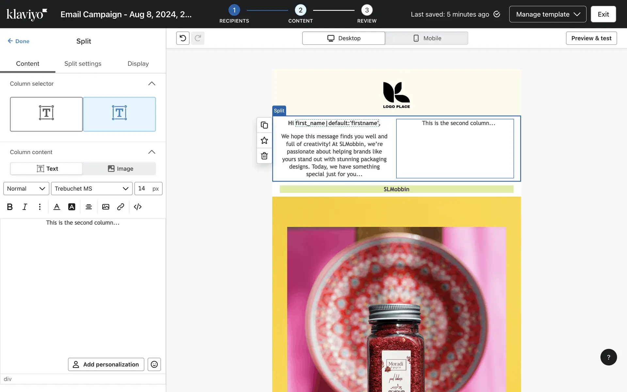This screenshot has width=627, height=392.
Task: Open the Trebuchet MS font dropdown
Action: (91, 188)
